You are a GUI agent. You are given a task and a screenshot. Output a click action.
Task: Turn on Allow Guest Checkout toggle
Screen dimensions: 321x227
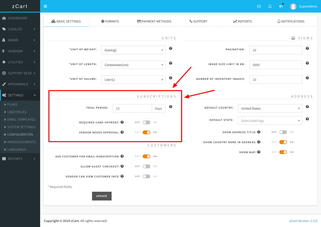click(x=146, y=166)
